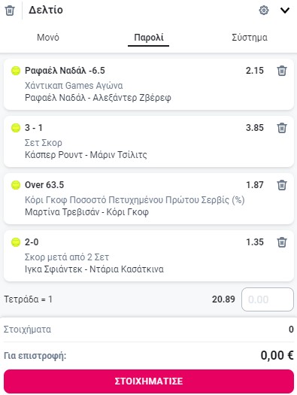This screenshot has width=297, height=395.
Task: Open betslip settings gear
Action: [x=264, y=11]
